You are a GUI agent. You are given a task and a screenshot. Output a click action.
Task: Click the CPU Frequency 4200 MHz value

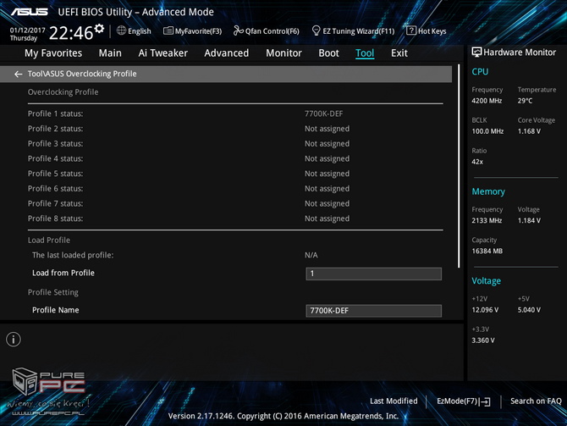click(487, 101)
